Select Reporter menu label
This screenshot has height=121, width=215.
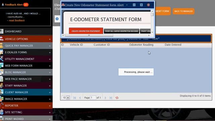pos(11,106)
